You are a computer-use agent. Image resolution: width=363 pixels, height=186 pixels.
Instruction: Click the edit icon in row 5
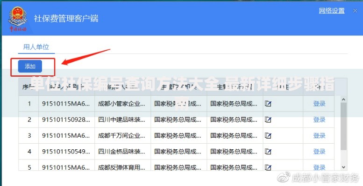[268, 167]
